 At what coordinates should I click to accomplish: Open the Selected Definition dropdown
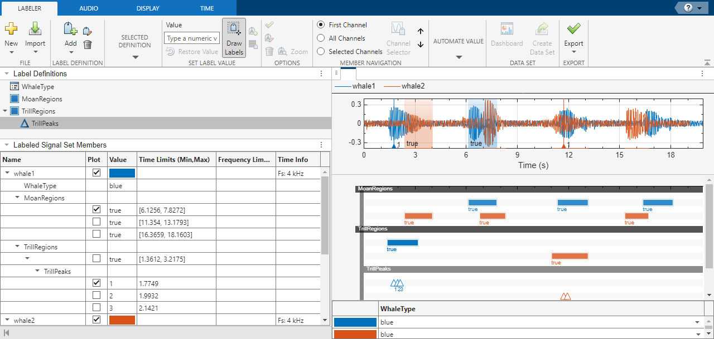pos(135,57)
